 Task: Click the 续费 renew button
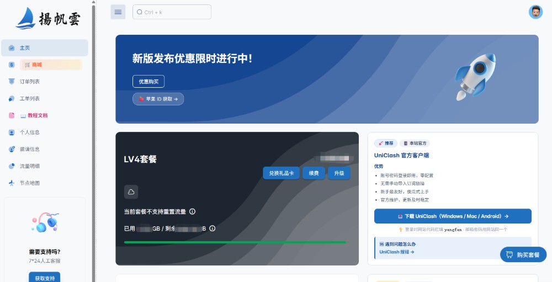[x=314, y=173]
